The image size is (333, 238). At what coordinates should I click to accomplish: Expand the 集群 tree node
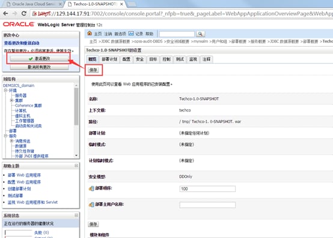[11, 100]
